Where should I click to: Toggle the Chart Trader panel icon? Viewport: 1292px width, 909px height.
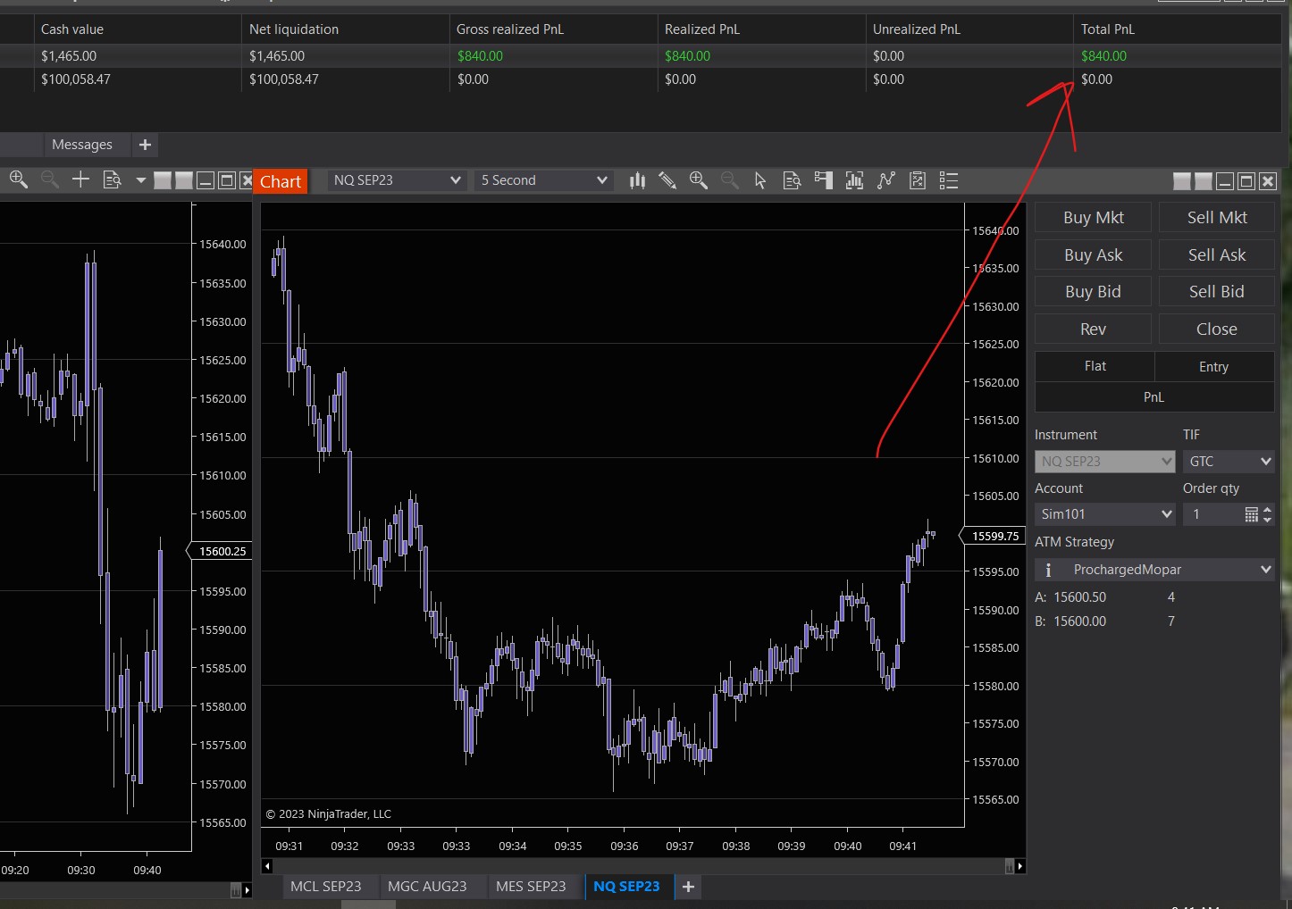tap(823, 181)
